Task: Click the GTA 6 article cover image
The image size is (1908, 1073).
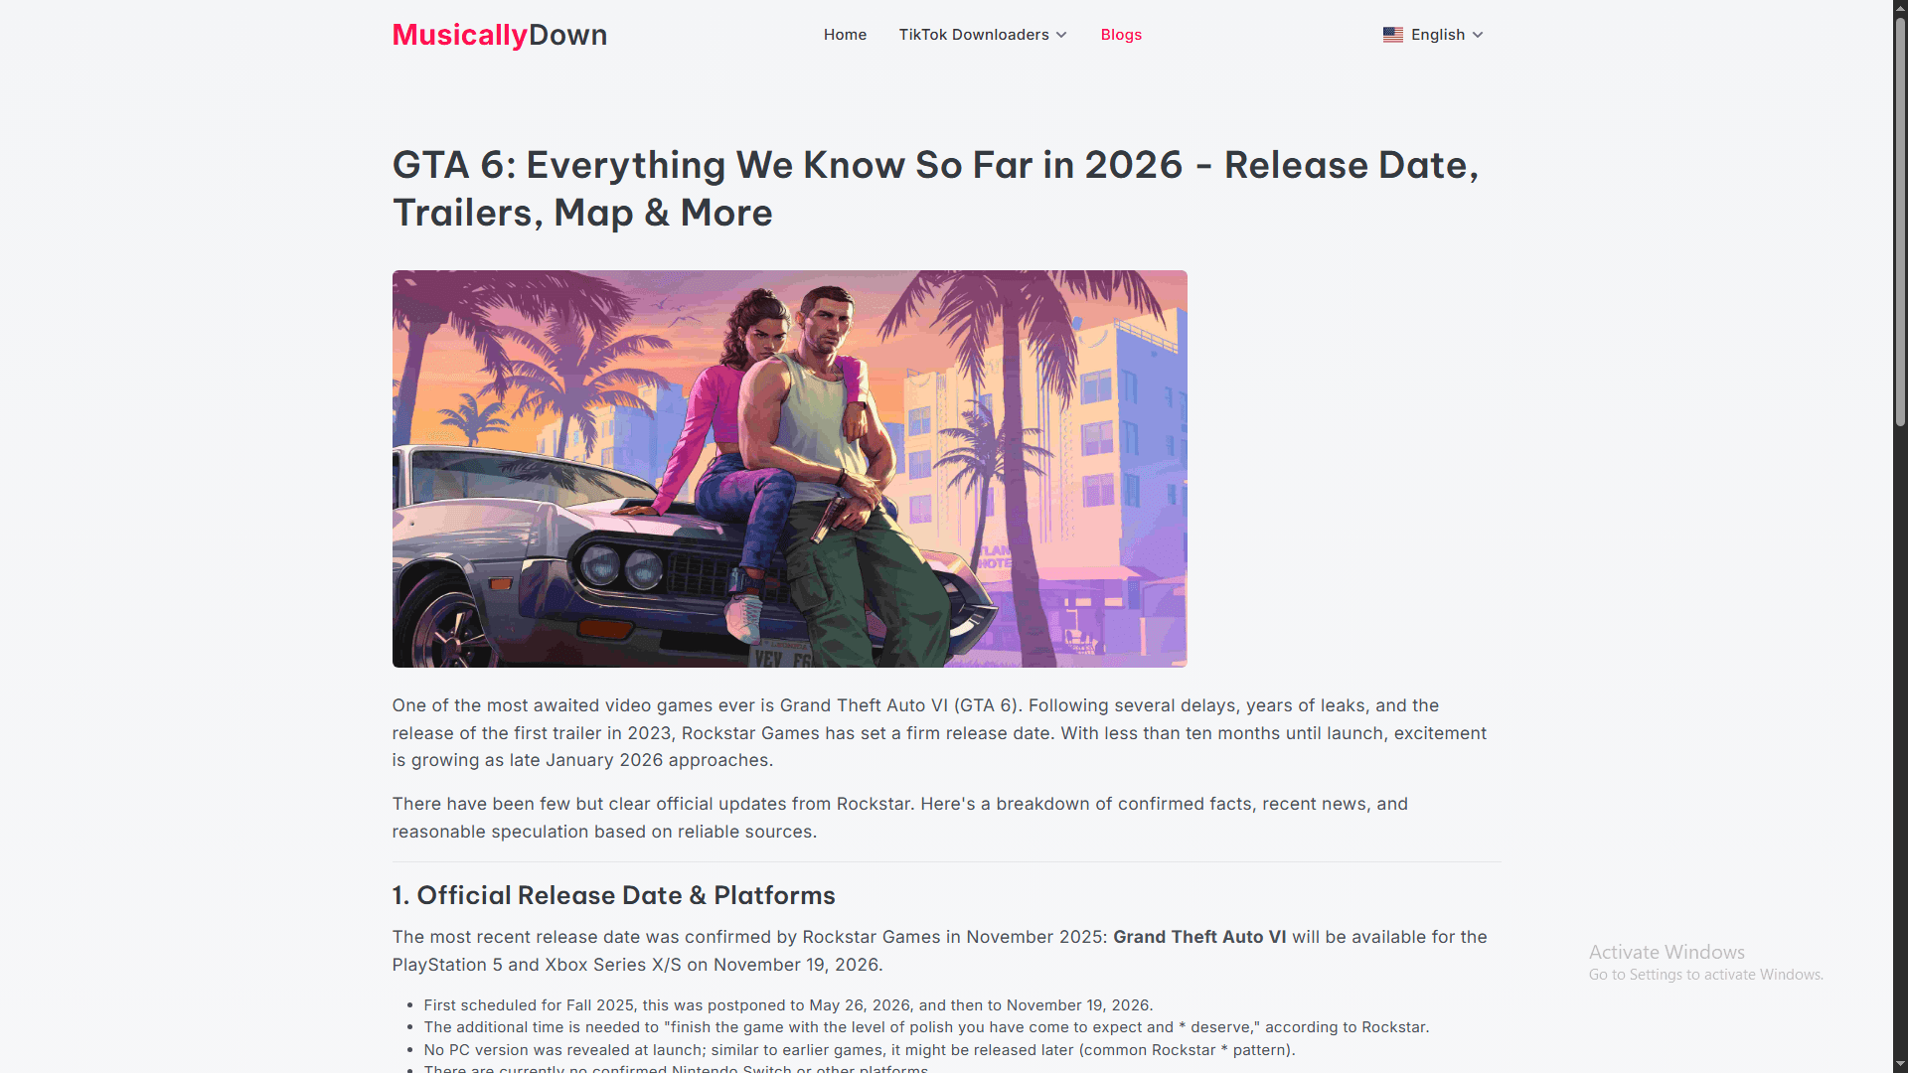Action: click(x=789, y=468)
